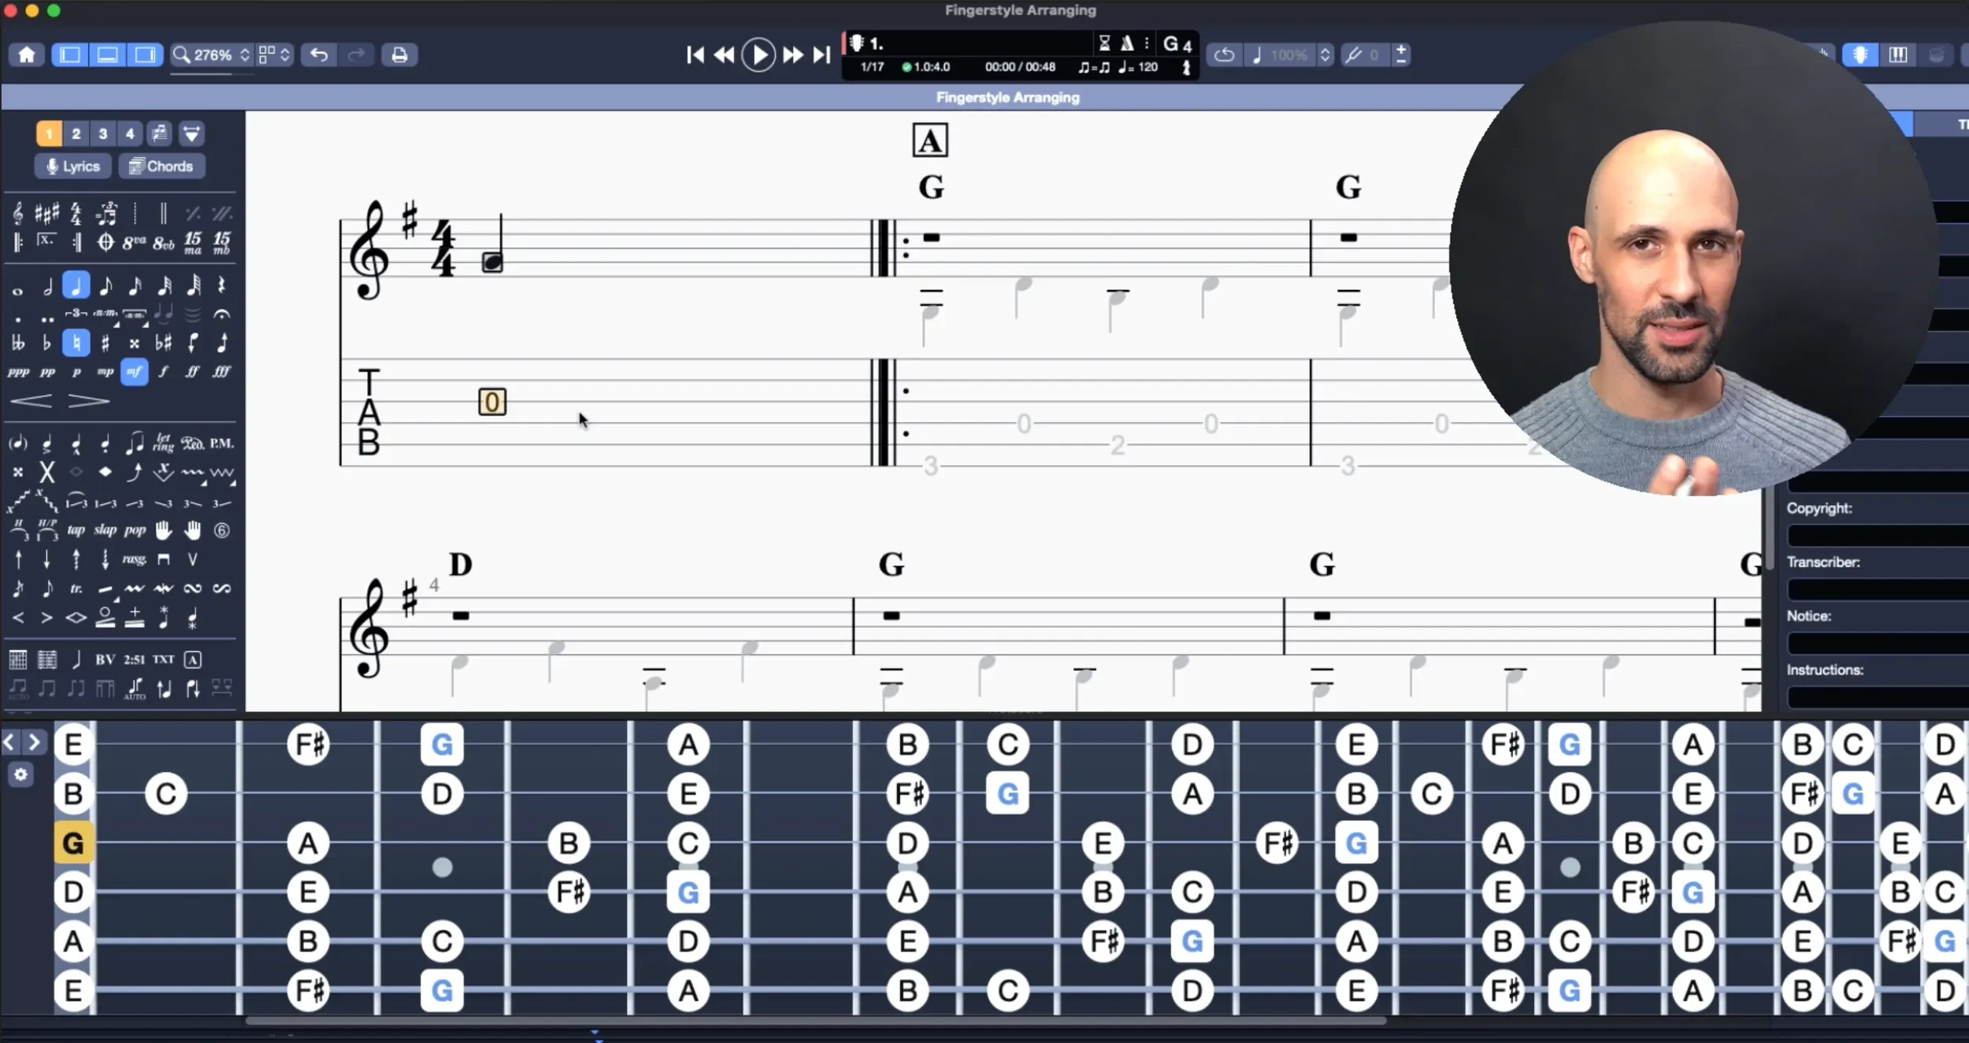Toggle the loop playback button
Screen dimensions: 1969x1043
coord(1224,54)
